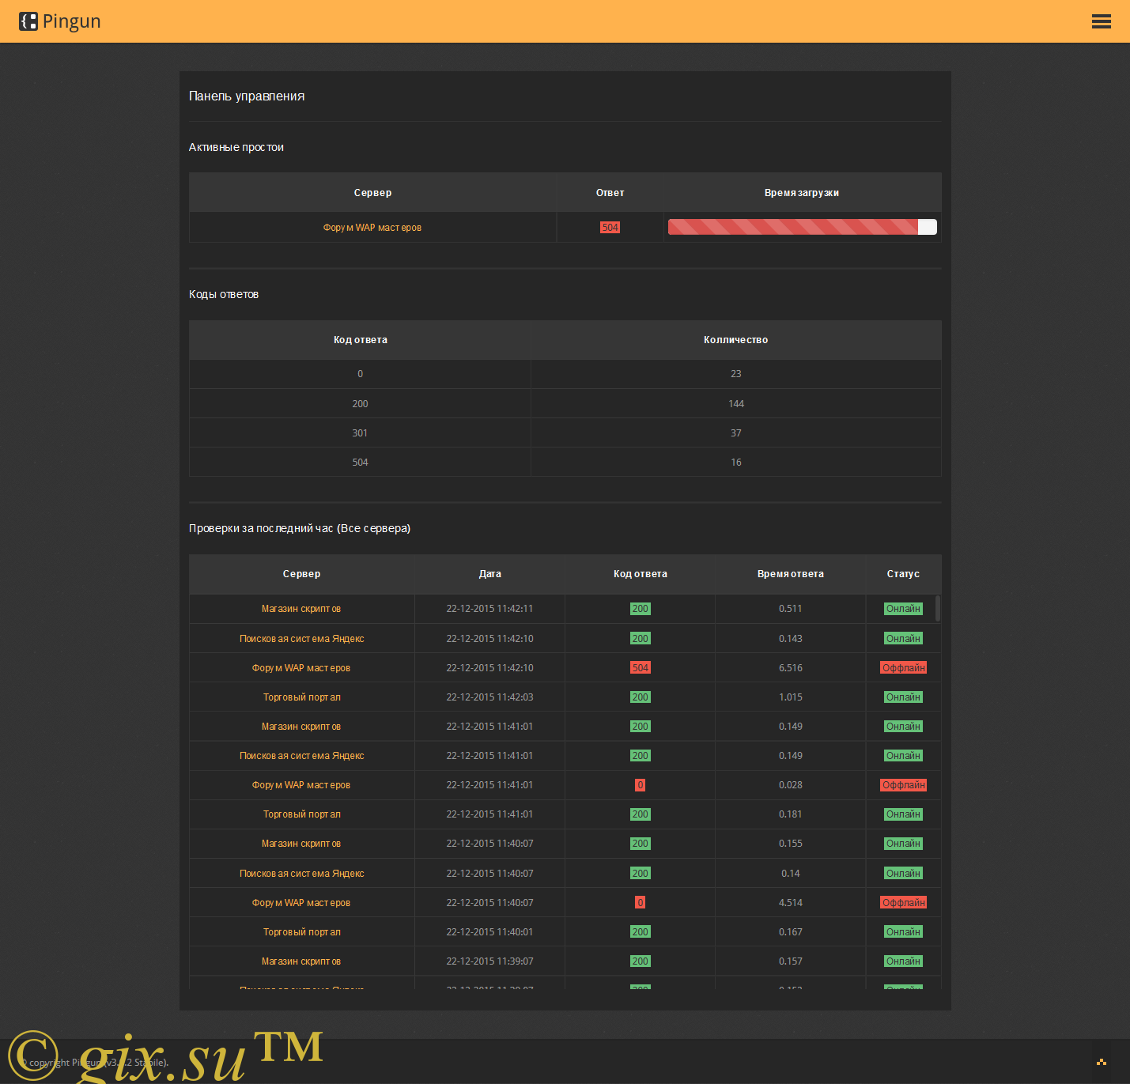Click the date 22-12-2015 11:39:07

tap(489, 961)
